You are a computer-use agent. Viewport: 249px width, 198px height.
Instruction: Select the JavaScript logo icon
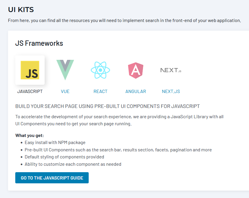click(x=30, y=70)
